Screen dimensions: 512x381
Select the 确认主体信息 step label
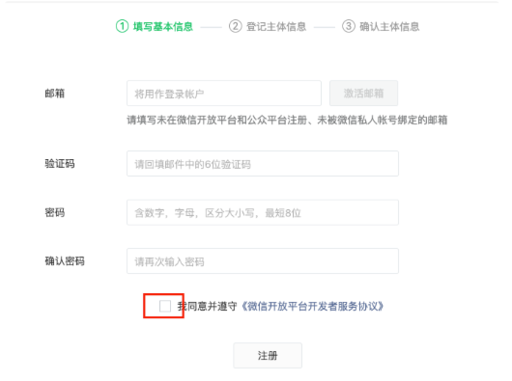[389, 27]
